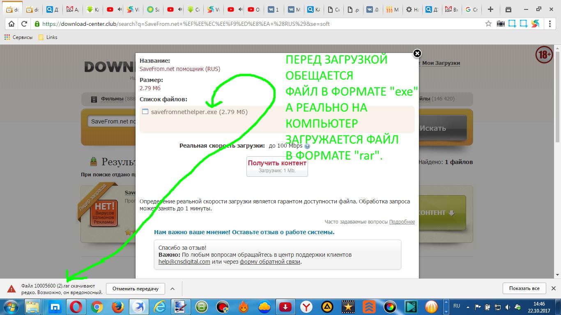Click the green secure lock icon

[37, 24]
